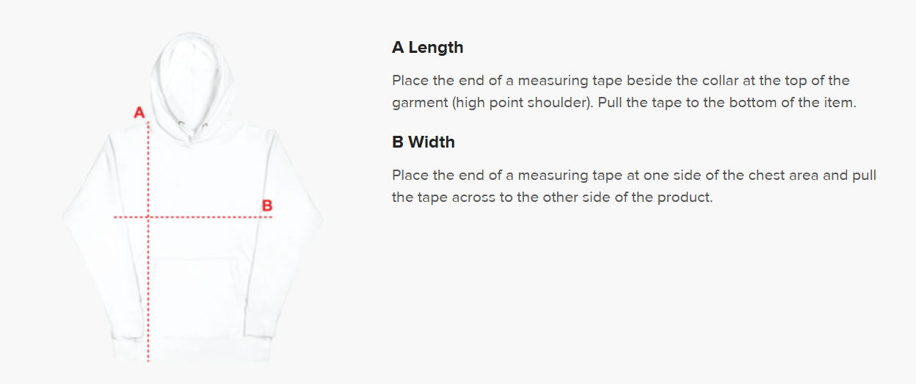This screenshot has width=916, height=384.
Task: Click the paragraph describing length measurement
Action: click(x=624, y=92)
